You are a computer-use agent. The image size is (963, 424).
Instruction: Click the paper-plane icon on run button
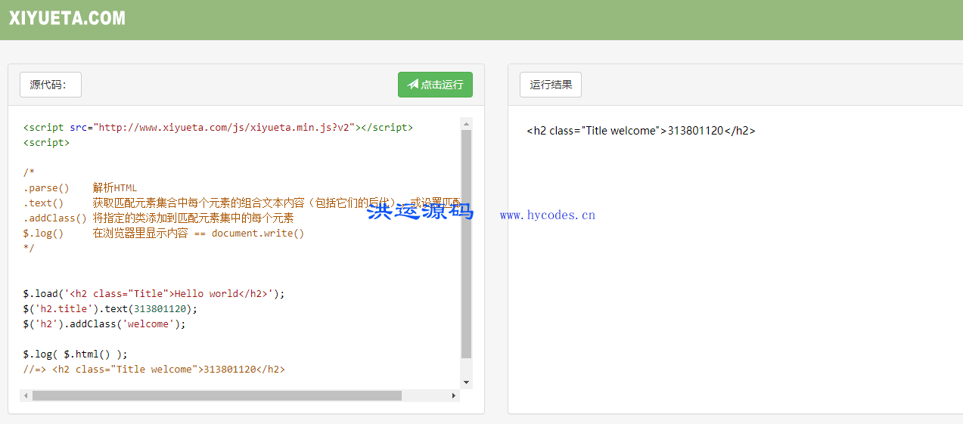[413, 85]
